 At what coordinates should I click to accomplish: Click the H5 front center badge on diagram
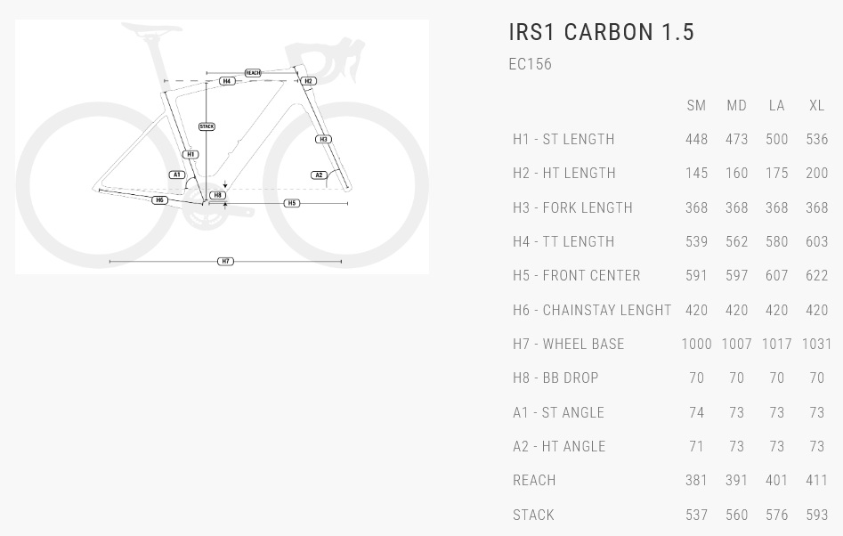[292, 203]
